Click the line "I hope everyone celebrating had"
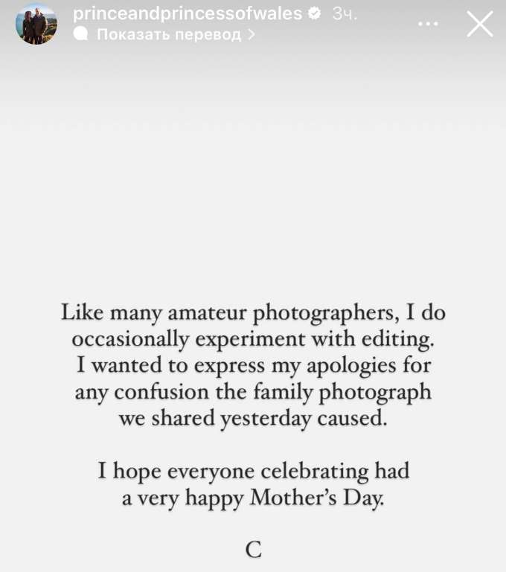This screenshot has height=572, width=506. pyautogui.click(x=253, y=471)
